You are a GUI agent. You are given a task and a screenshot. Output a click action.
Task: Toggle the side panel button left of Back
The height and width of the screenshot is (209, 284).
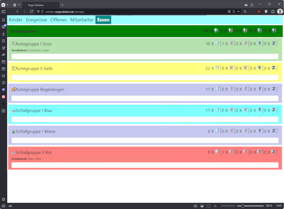(3, 12)
